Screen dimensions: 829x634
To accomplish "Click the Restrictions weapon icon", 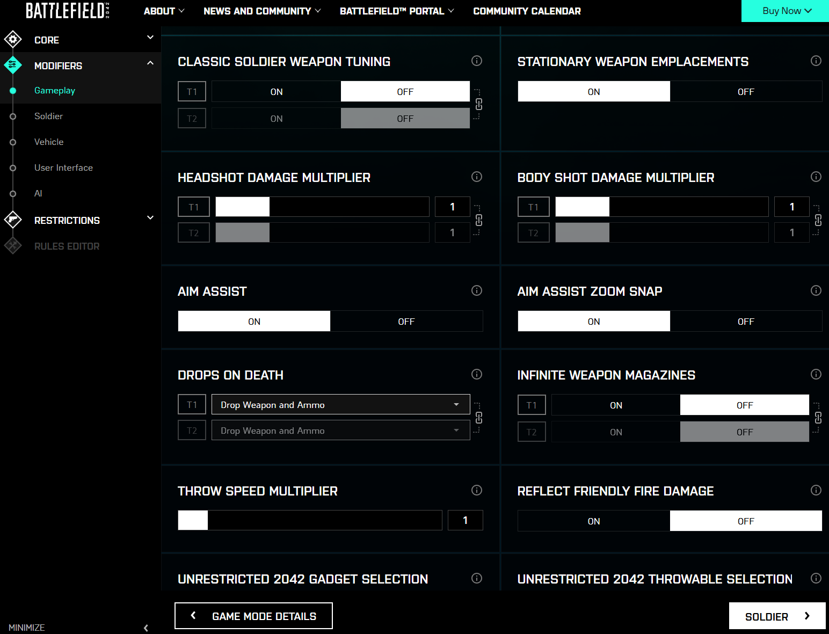I will coord(13,220).
